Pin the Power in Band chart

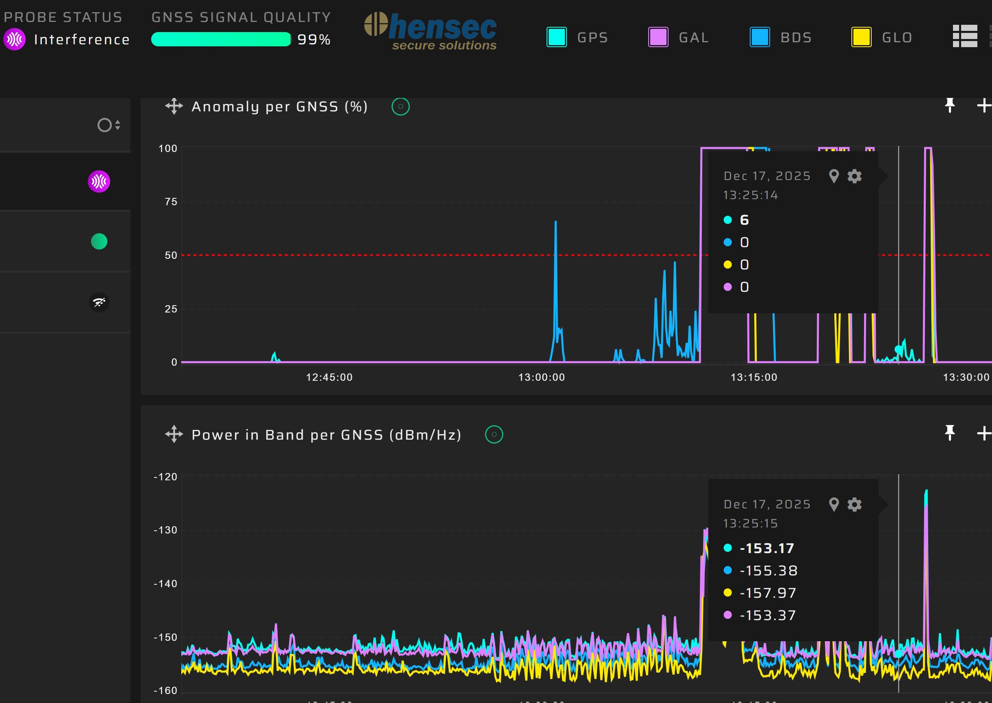[950, 433]
